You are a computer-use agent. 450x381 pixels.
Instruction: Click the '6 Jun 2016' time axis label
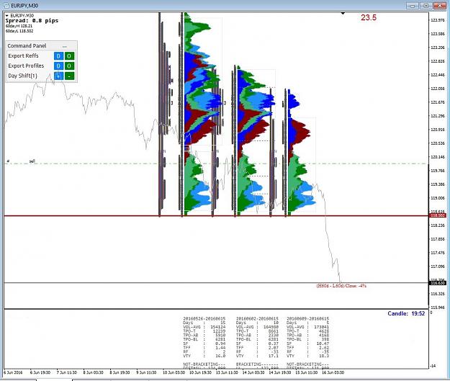pos(13,372)
